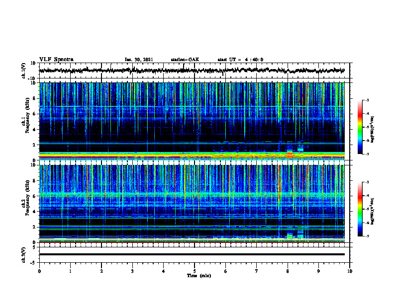Select the "start UT = 4:40:0" text
The height and width of the screenshot is (304, 394).
point(240,60)
